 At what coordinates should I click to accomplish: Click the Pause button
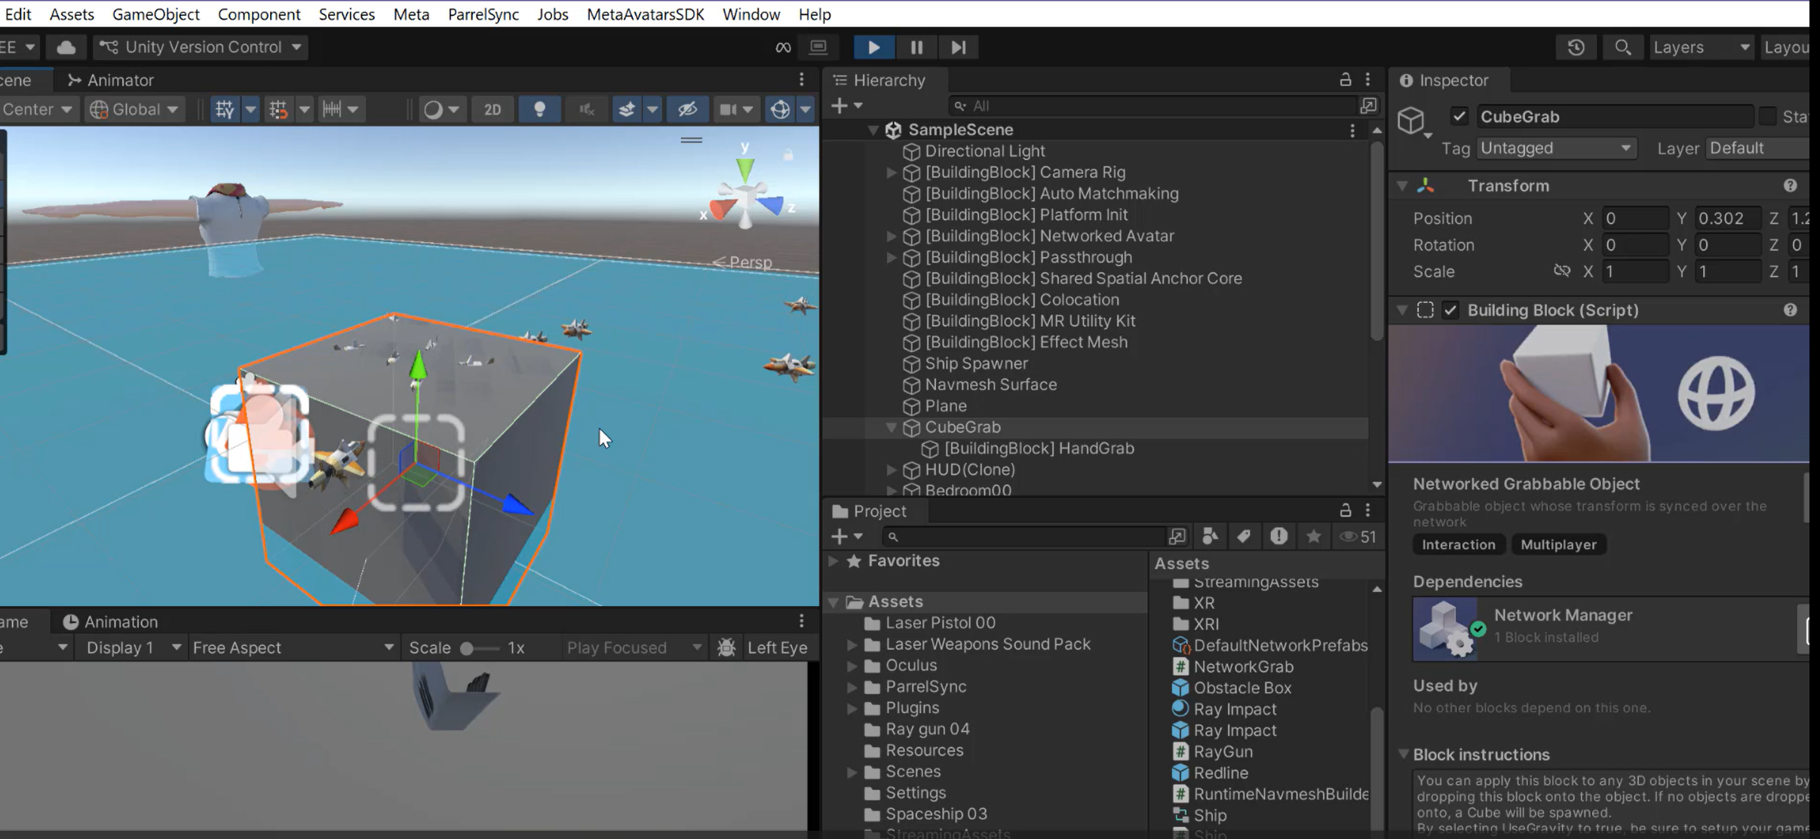pyautogui.click(x=916, y=47)
